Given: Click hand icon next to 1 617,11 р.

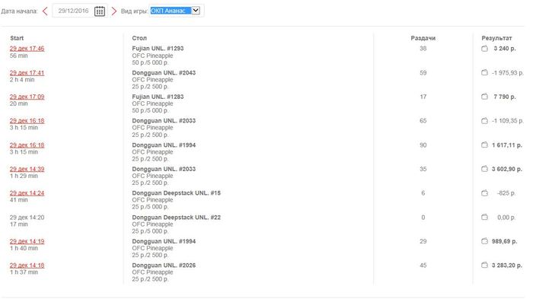Looking at the screenshot, I should (x=485, y=145).
